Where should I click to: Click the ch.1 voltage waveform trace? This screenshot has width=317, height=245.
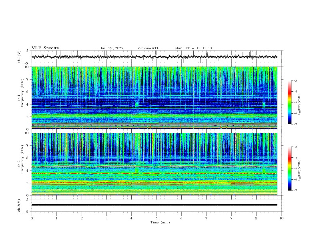[154, 57]
